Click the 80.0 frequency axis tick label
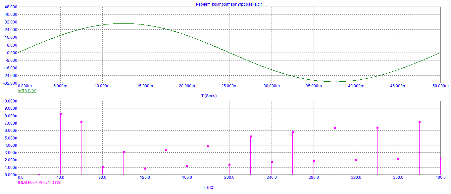This screenshot has height=194, width=451. click(x=102, y=177)
